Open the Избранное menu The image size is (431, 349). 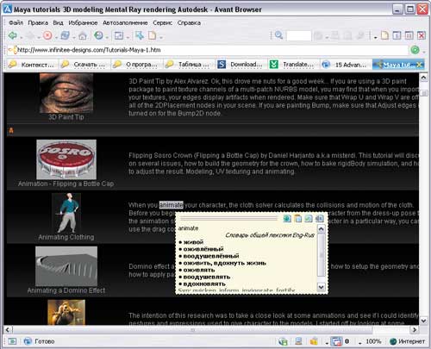tap(83, 22)
